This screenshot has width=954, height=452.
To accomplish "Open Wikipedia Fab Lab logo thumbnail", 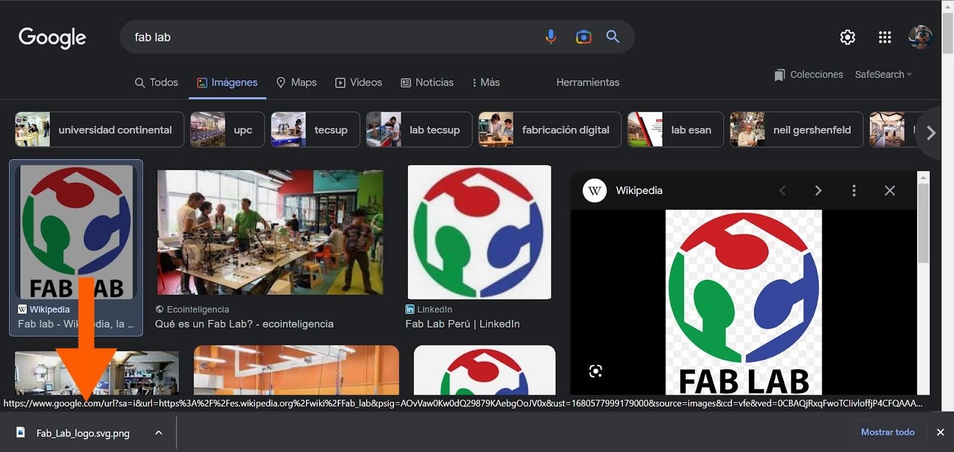I will click(76, 232).
